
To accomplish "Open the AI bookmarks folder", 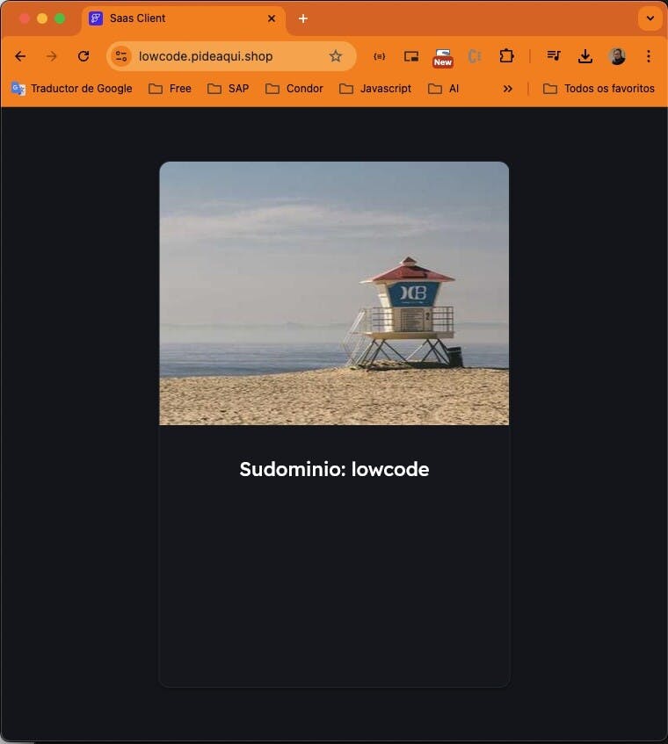I will [444, 89].
